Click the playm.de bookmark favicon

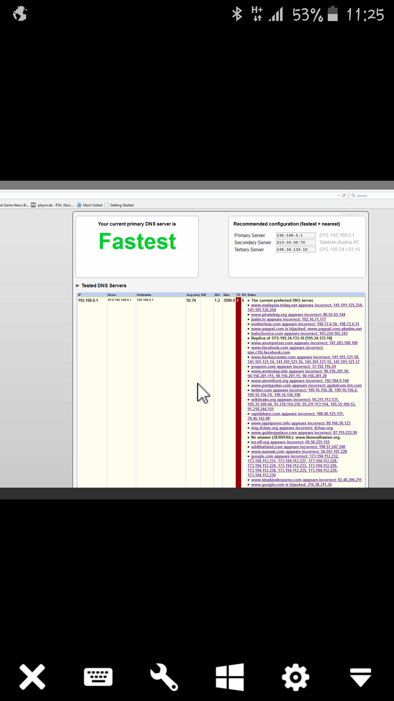(x=33, y=205)
